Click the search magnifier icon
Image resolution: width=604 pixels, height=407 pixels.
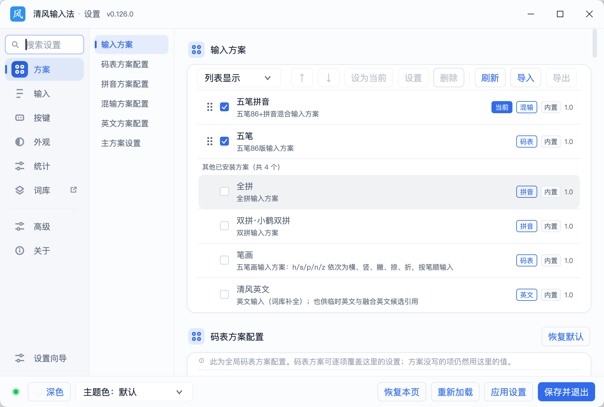15,45
